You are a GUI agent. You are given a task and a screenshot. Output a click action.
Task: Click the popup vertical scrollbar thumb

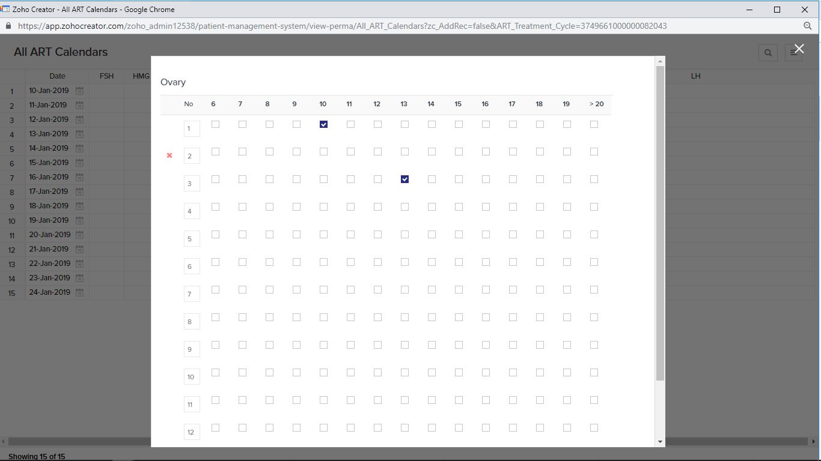[660, 223]
